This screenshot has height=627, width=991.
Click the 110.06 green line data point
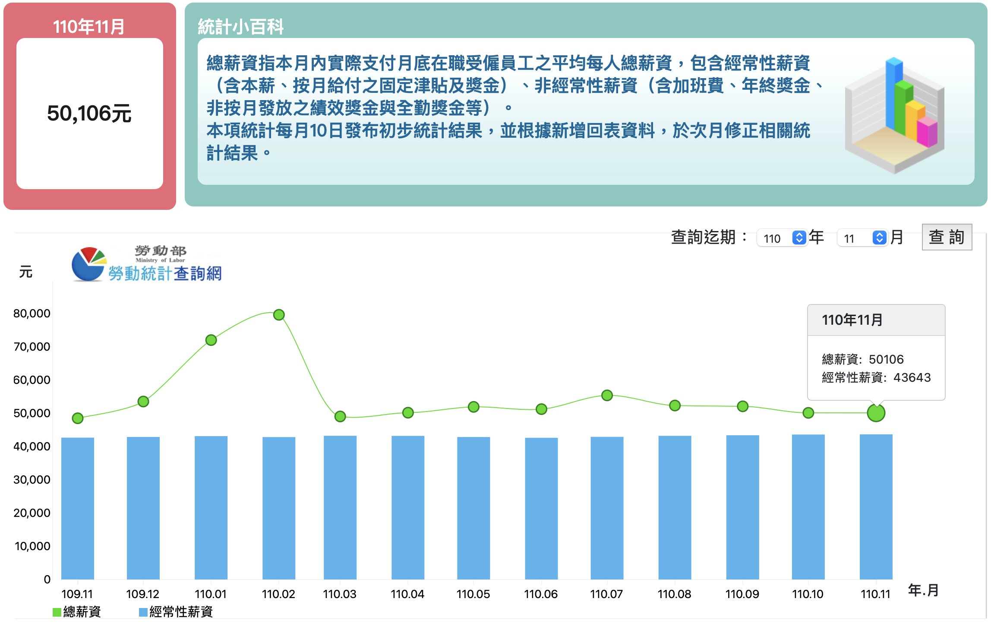[x=541, y=409]
